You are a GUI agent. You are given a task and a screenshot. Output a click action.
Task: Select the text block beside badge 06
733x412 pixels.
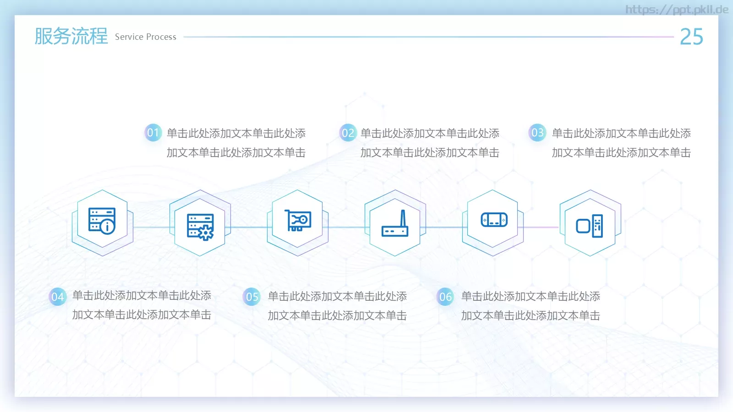pyautogui.click(x=531, y=306)
